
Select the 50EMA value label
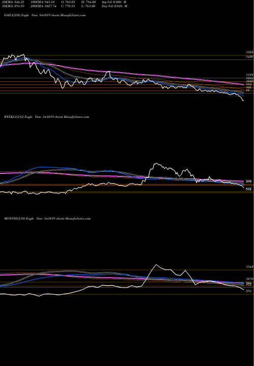tap(12, 6)
